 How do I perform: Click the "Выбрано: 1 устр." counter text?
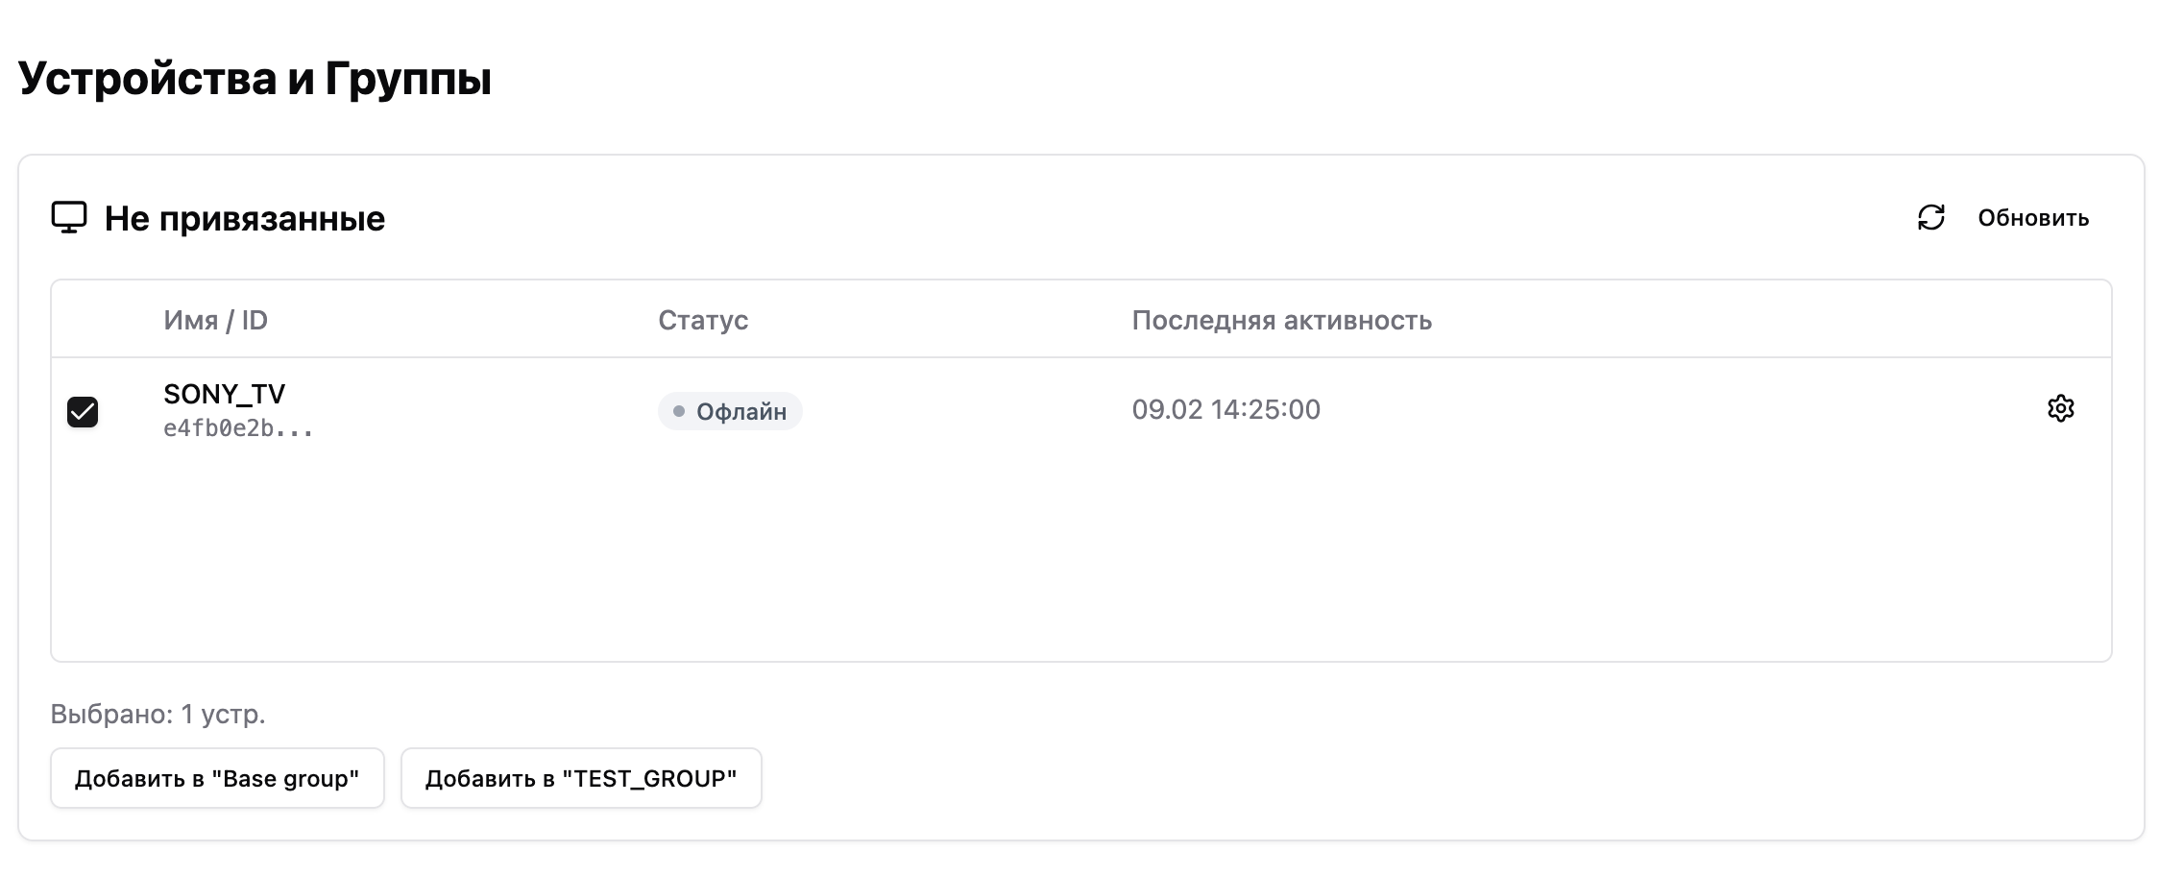(x=158, y=714)
